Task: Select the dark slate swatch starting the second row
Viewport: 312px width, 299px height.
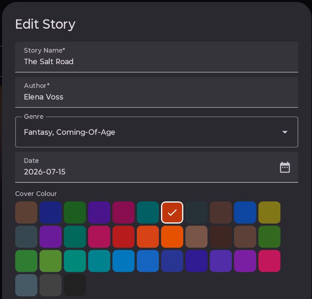Action: 26,237
